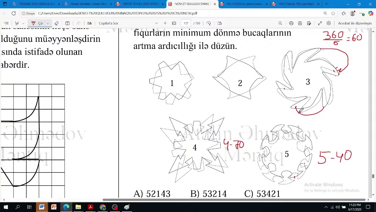Screen dimensions: 376x212
Task: Click the browser Back arrow
Action: point(5,13)
